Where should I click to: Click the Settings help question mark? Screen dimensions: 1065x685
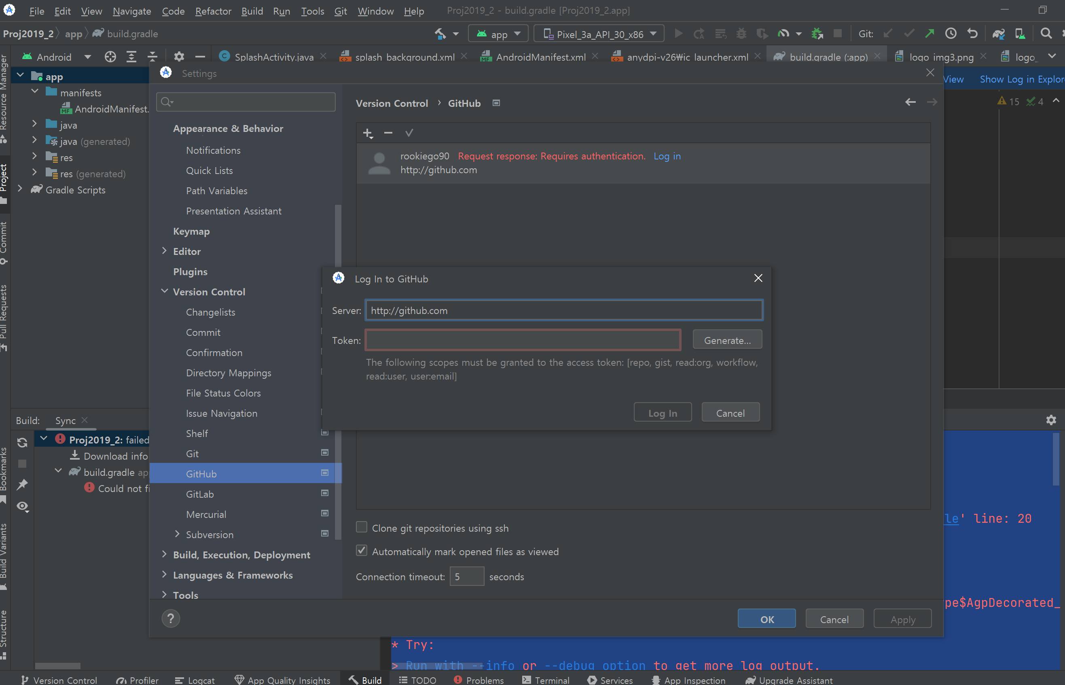tap(171, 619)
